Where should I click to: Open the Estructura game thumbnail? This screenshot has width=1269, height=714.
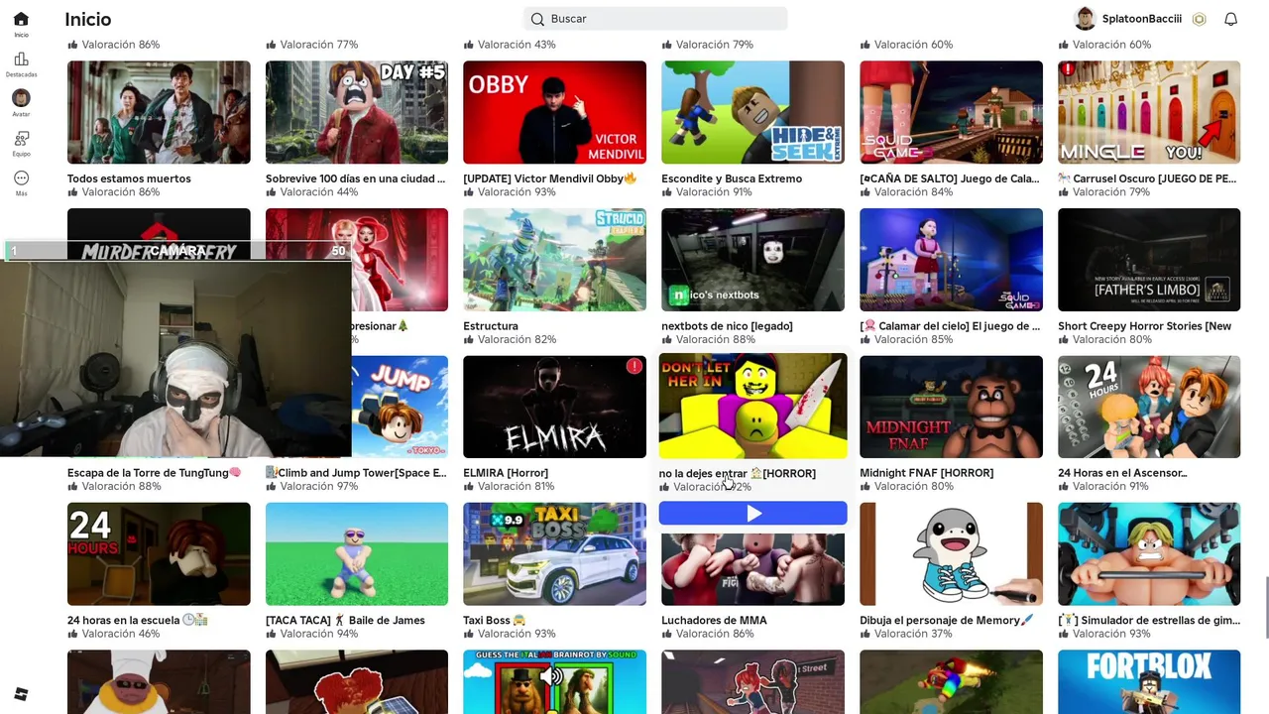click(x=554, y=260)
